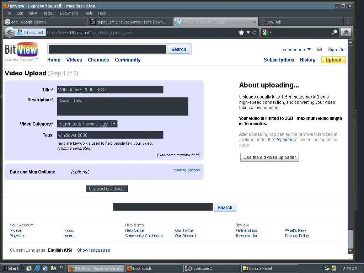The image size is (364, 273).
Task: Click the Tags input field
Action: pos(110,135)
